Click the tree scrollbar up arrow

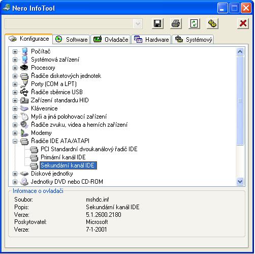[x=240, y=51]
